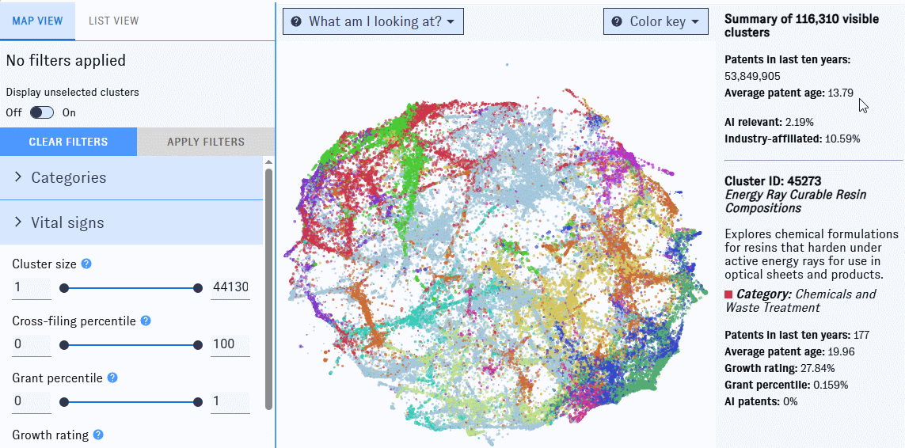Screen dimensions: 905x448
Task: Click the Growth rating help icon
Action: [x=98, y=435]
